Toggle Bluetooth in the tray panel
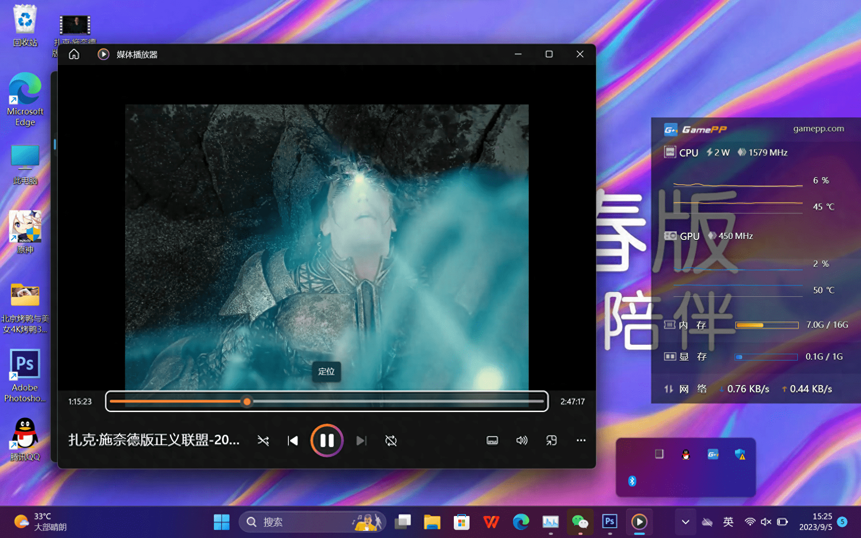Image resolution: width=861 pixels, height=538 pixels. point(633,481)
